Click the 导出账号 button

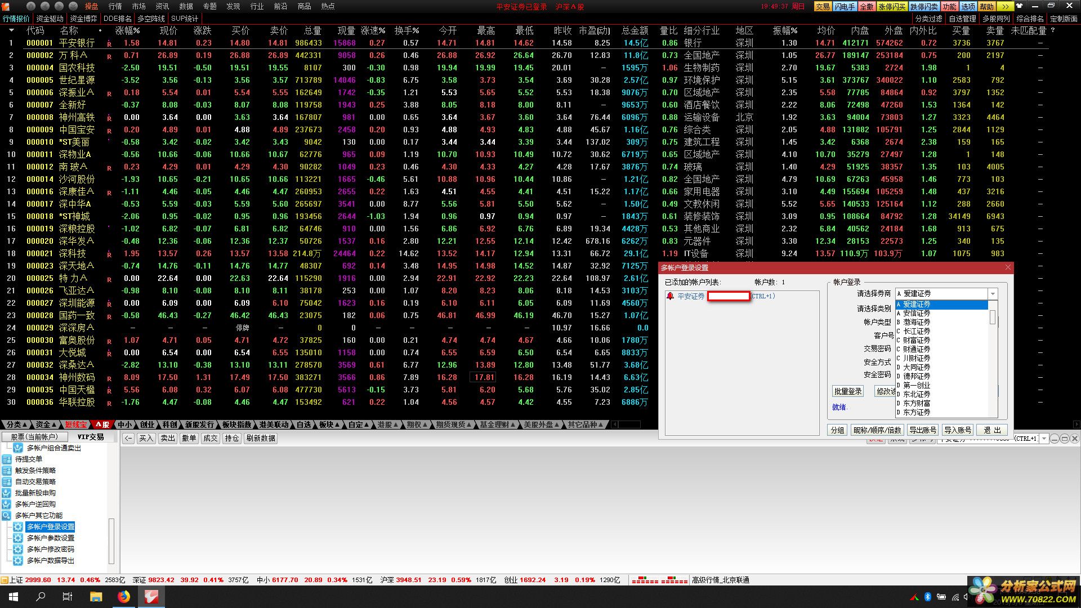tap(923, 430)
